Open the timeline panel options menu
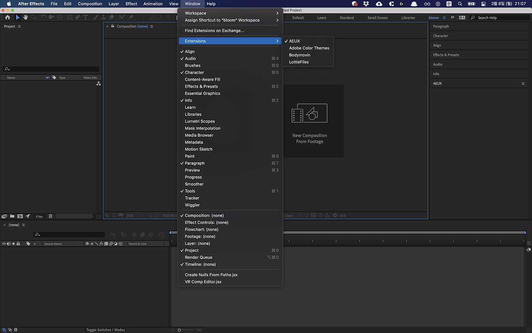 23,225
